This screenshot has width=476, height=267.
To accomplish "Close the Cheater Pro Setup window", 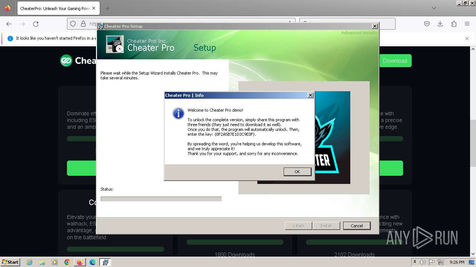I will point(375,26).
